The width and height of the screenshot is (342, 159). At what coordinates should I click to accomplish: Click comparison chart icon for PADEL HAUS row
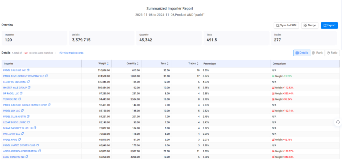click(273, 139)
